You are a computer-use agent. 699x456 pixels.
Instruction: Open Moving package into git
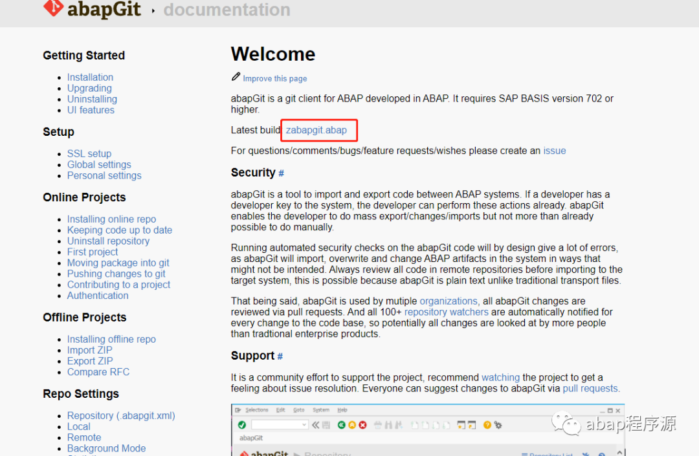118,263
